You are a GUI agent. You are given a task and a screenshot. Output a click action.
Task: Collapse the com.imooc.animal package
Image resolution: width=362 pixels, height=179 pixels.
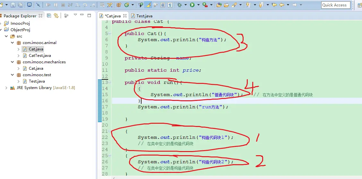coord(13,43)
